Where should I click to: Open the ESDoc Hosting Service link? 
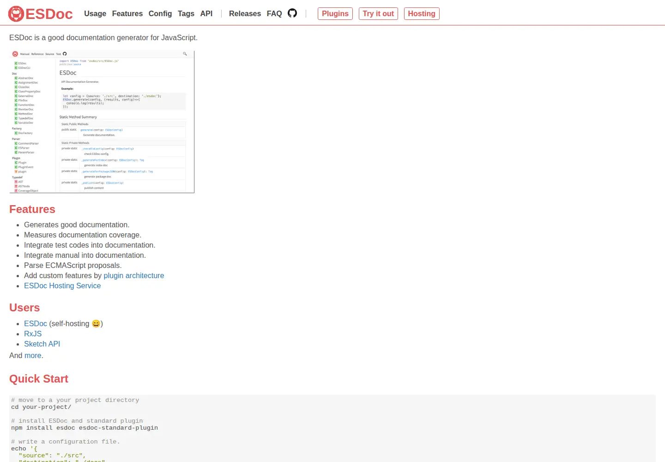click(62, 286)
